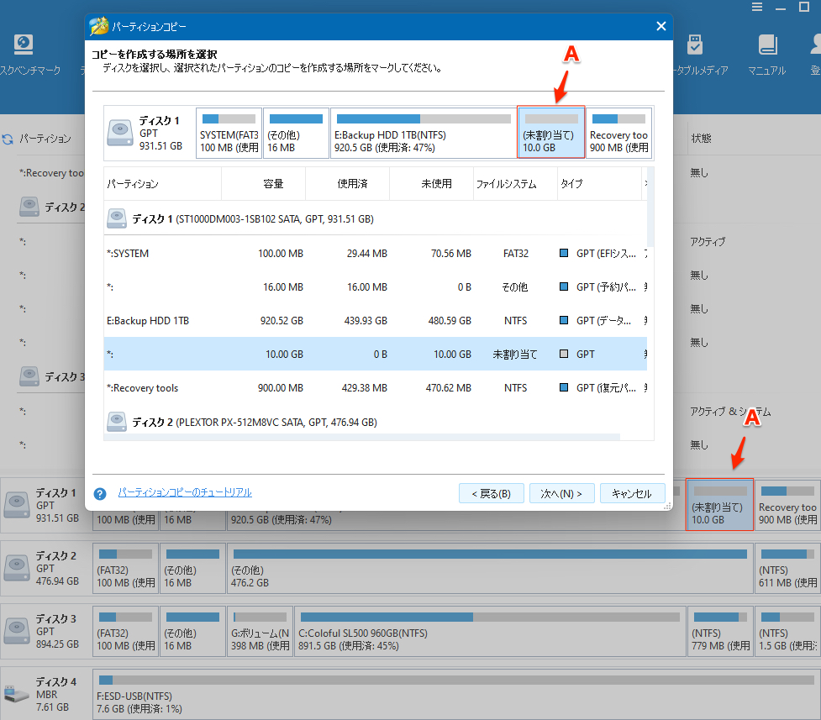Viewport: 821px width, 720px height.
Task: Click the Disk 4 USB drive icon
Action: click(x=16, y=694)
